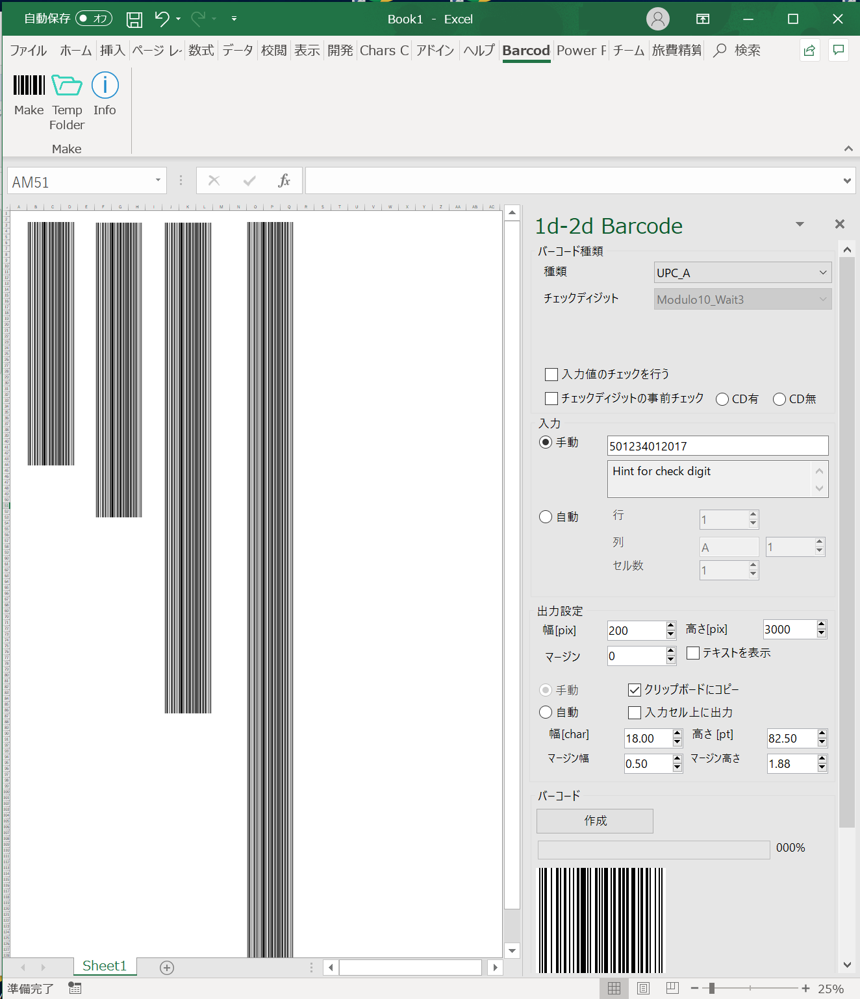
Task: Switch to Page Layout view icon
Action: tap(643, 988)
